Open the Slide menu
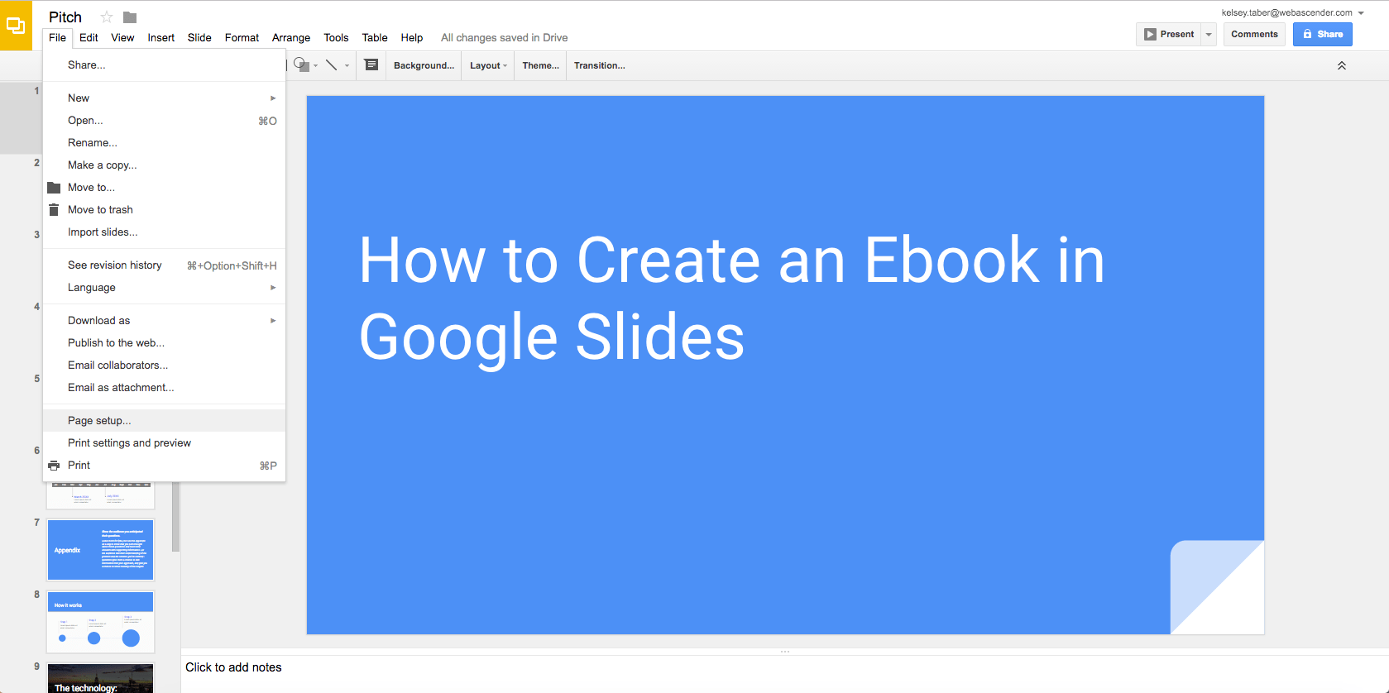The width and height of the screenshot is (1389, 693). 199,37
